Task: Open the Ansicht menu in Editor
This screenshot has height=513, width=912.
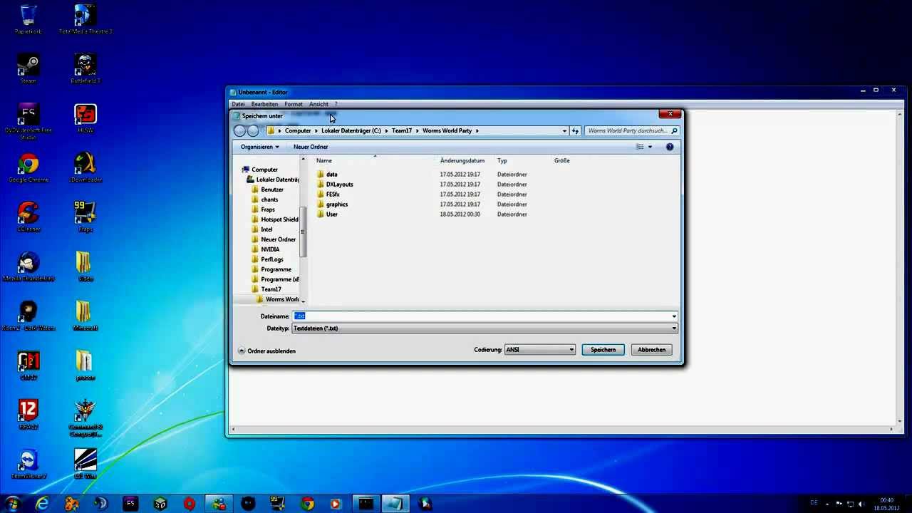Action: point(318,104)
